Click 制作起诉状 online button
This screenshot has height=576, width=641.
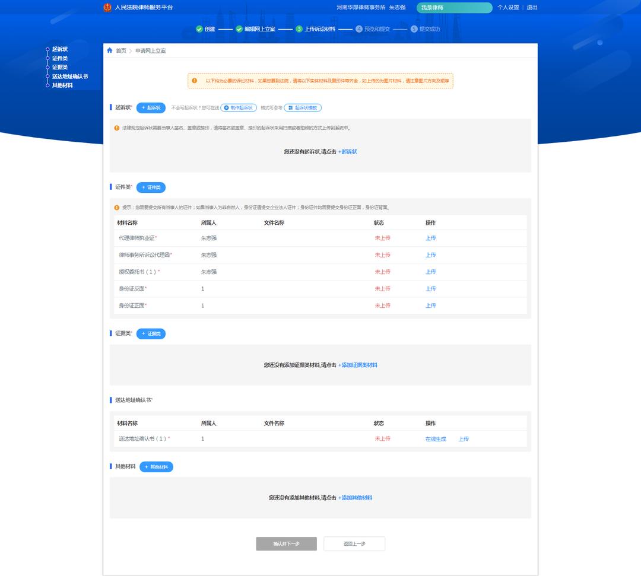tap(239, 108)
